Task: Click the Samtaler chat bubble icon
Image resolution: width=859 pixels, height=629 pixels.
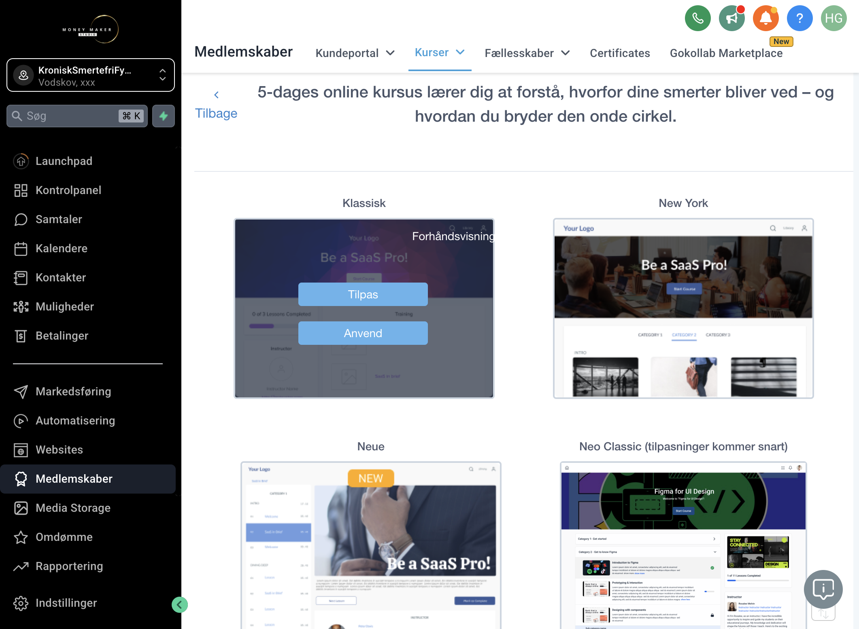Action: (x=21, y=219)
